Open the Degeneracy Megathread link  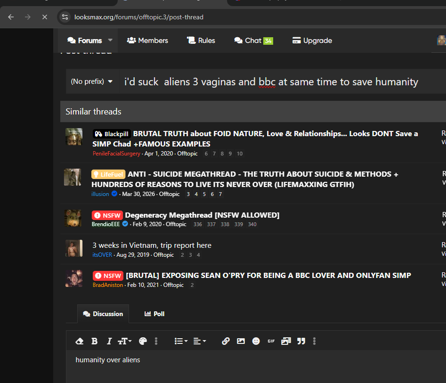tap(202, 215)
